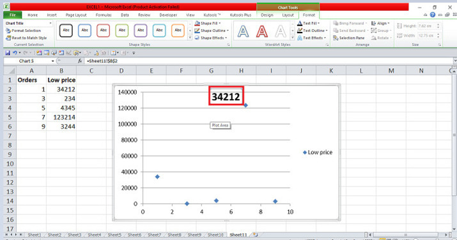Click the Height size input field
457x240 pixels.
pyautogui.click(x=426, y=26)
